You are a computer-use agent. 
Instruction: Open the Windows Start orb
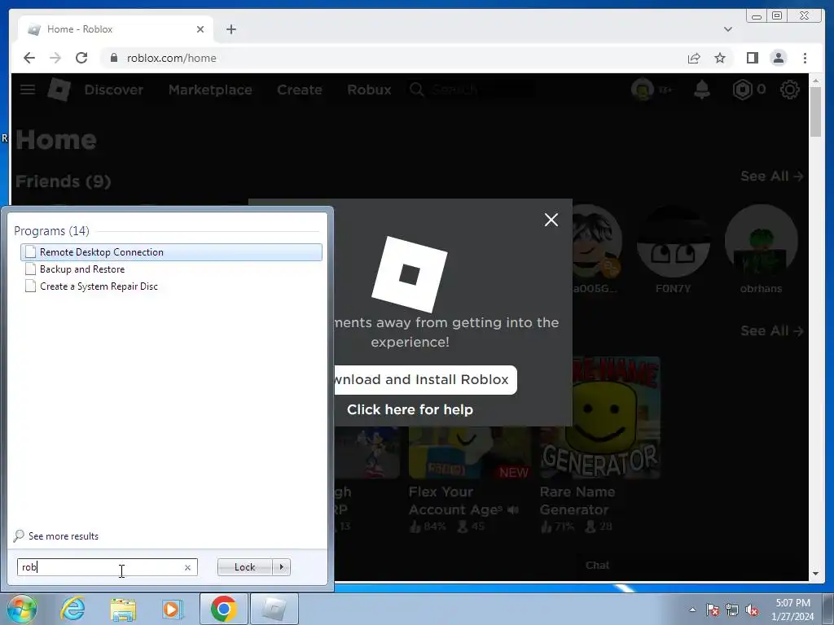pyautogui.click(x=22, y=609)
